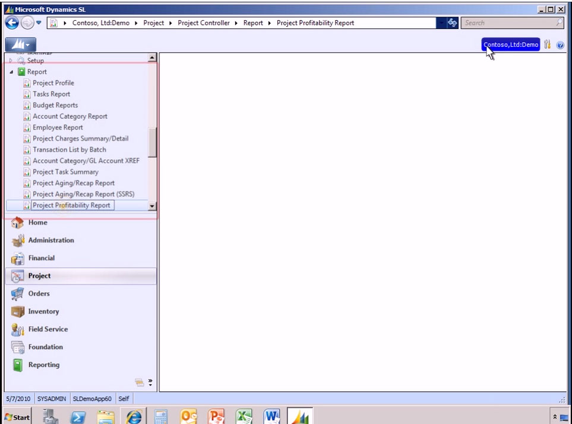Open Employee Report

pyautogui.click(x=58, y=128)
